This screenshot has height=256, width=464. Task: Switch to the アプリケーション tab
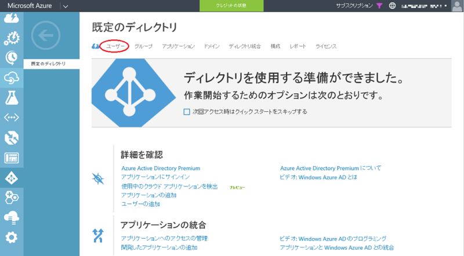(x=178, y=46)
